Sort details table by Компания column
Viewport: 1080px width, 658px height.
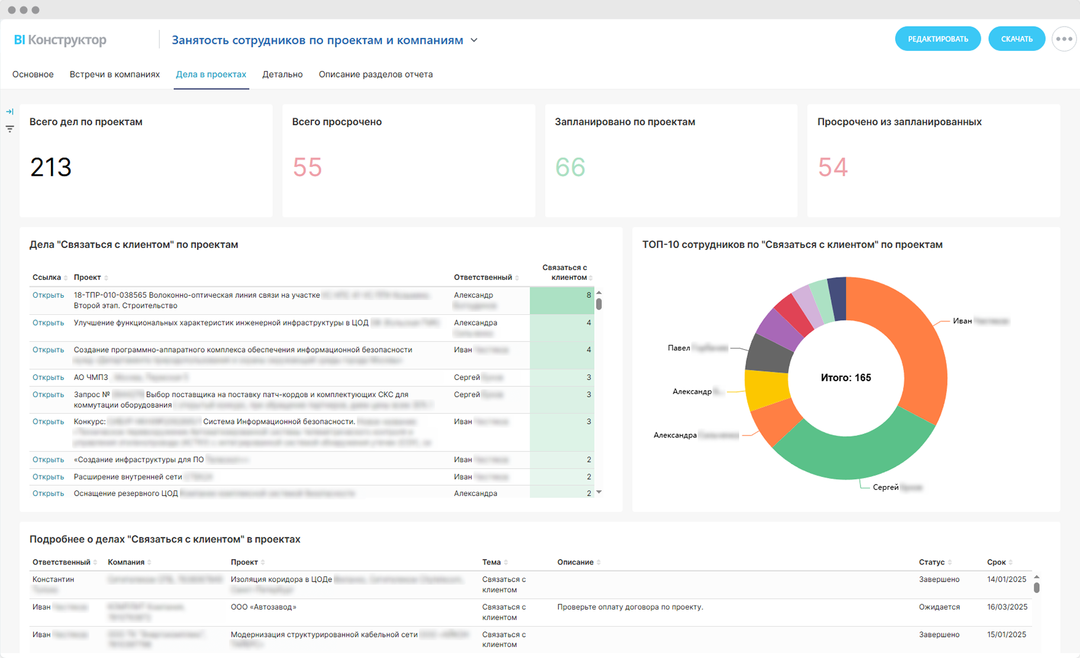click(x=149, y=563)
